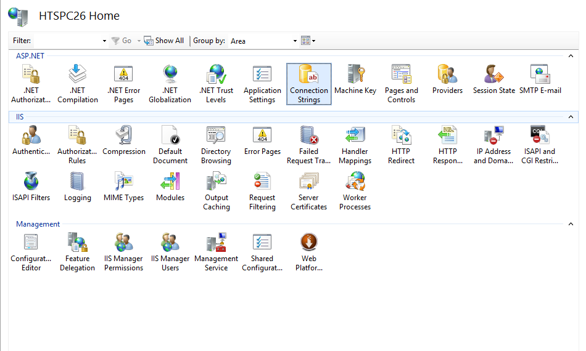586x351 pixels.
Task: Open Server Certificates feature
Action: click(308, 191)
